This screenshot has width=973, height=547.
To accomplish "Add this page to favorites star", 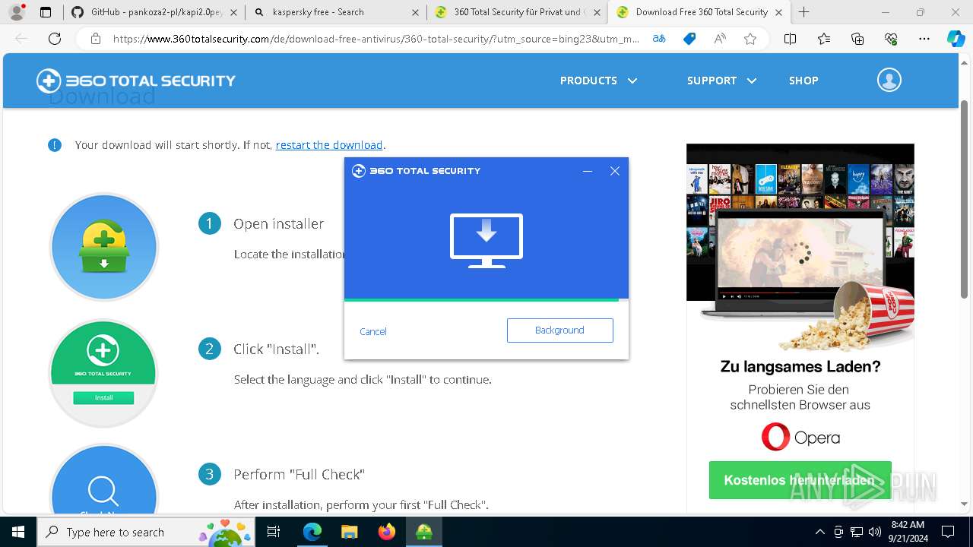I will (x=750, y=39).
